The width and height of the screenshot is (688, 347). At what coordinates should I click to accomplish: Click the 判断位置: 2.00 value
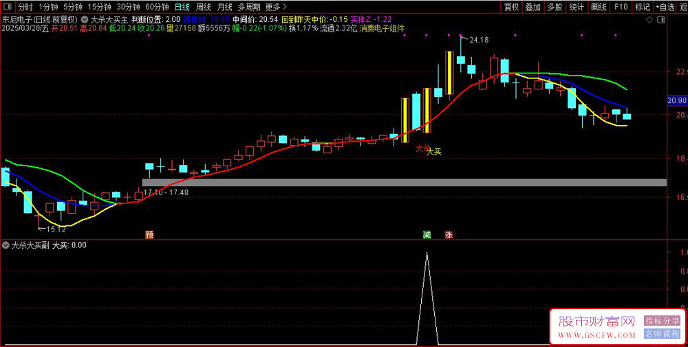[155, 19]
